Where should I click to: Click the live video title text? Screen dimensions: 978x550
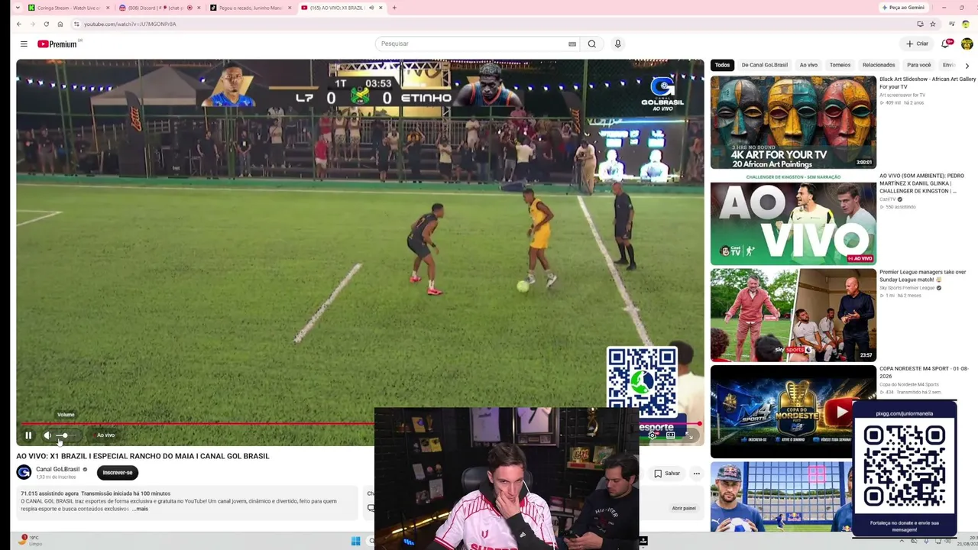tap(143, 456)
